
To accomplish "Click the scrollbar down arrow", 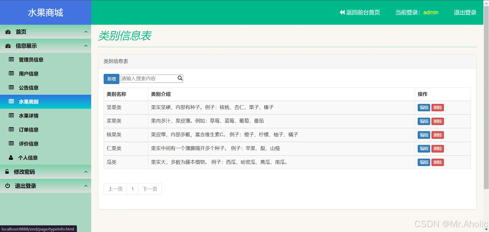I will coord(486,229).
